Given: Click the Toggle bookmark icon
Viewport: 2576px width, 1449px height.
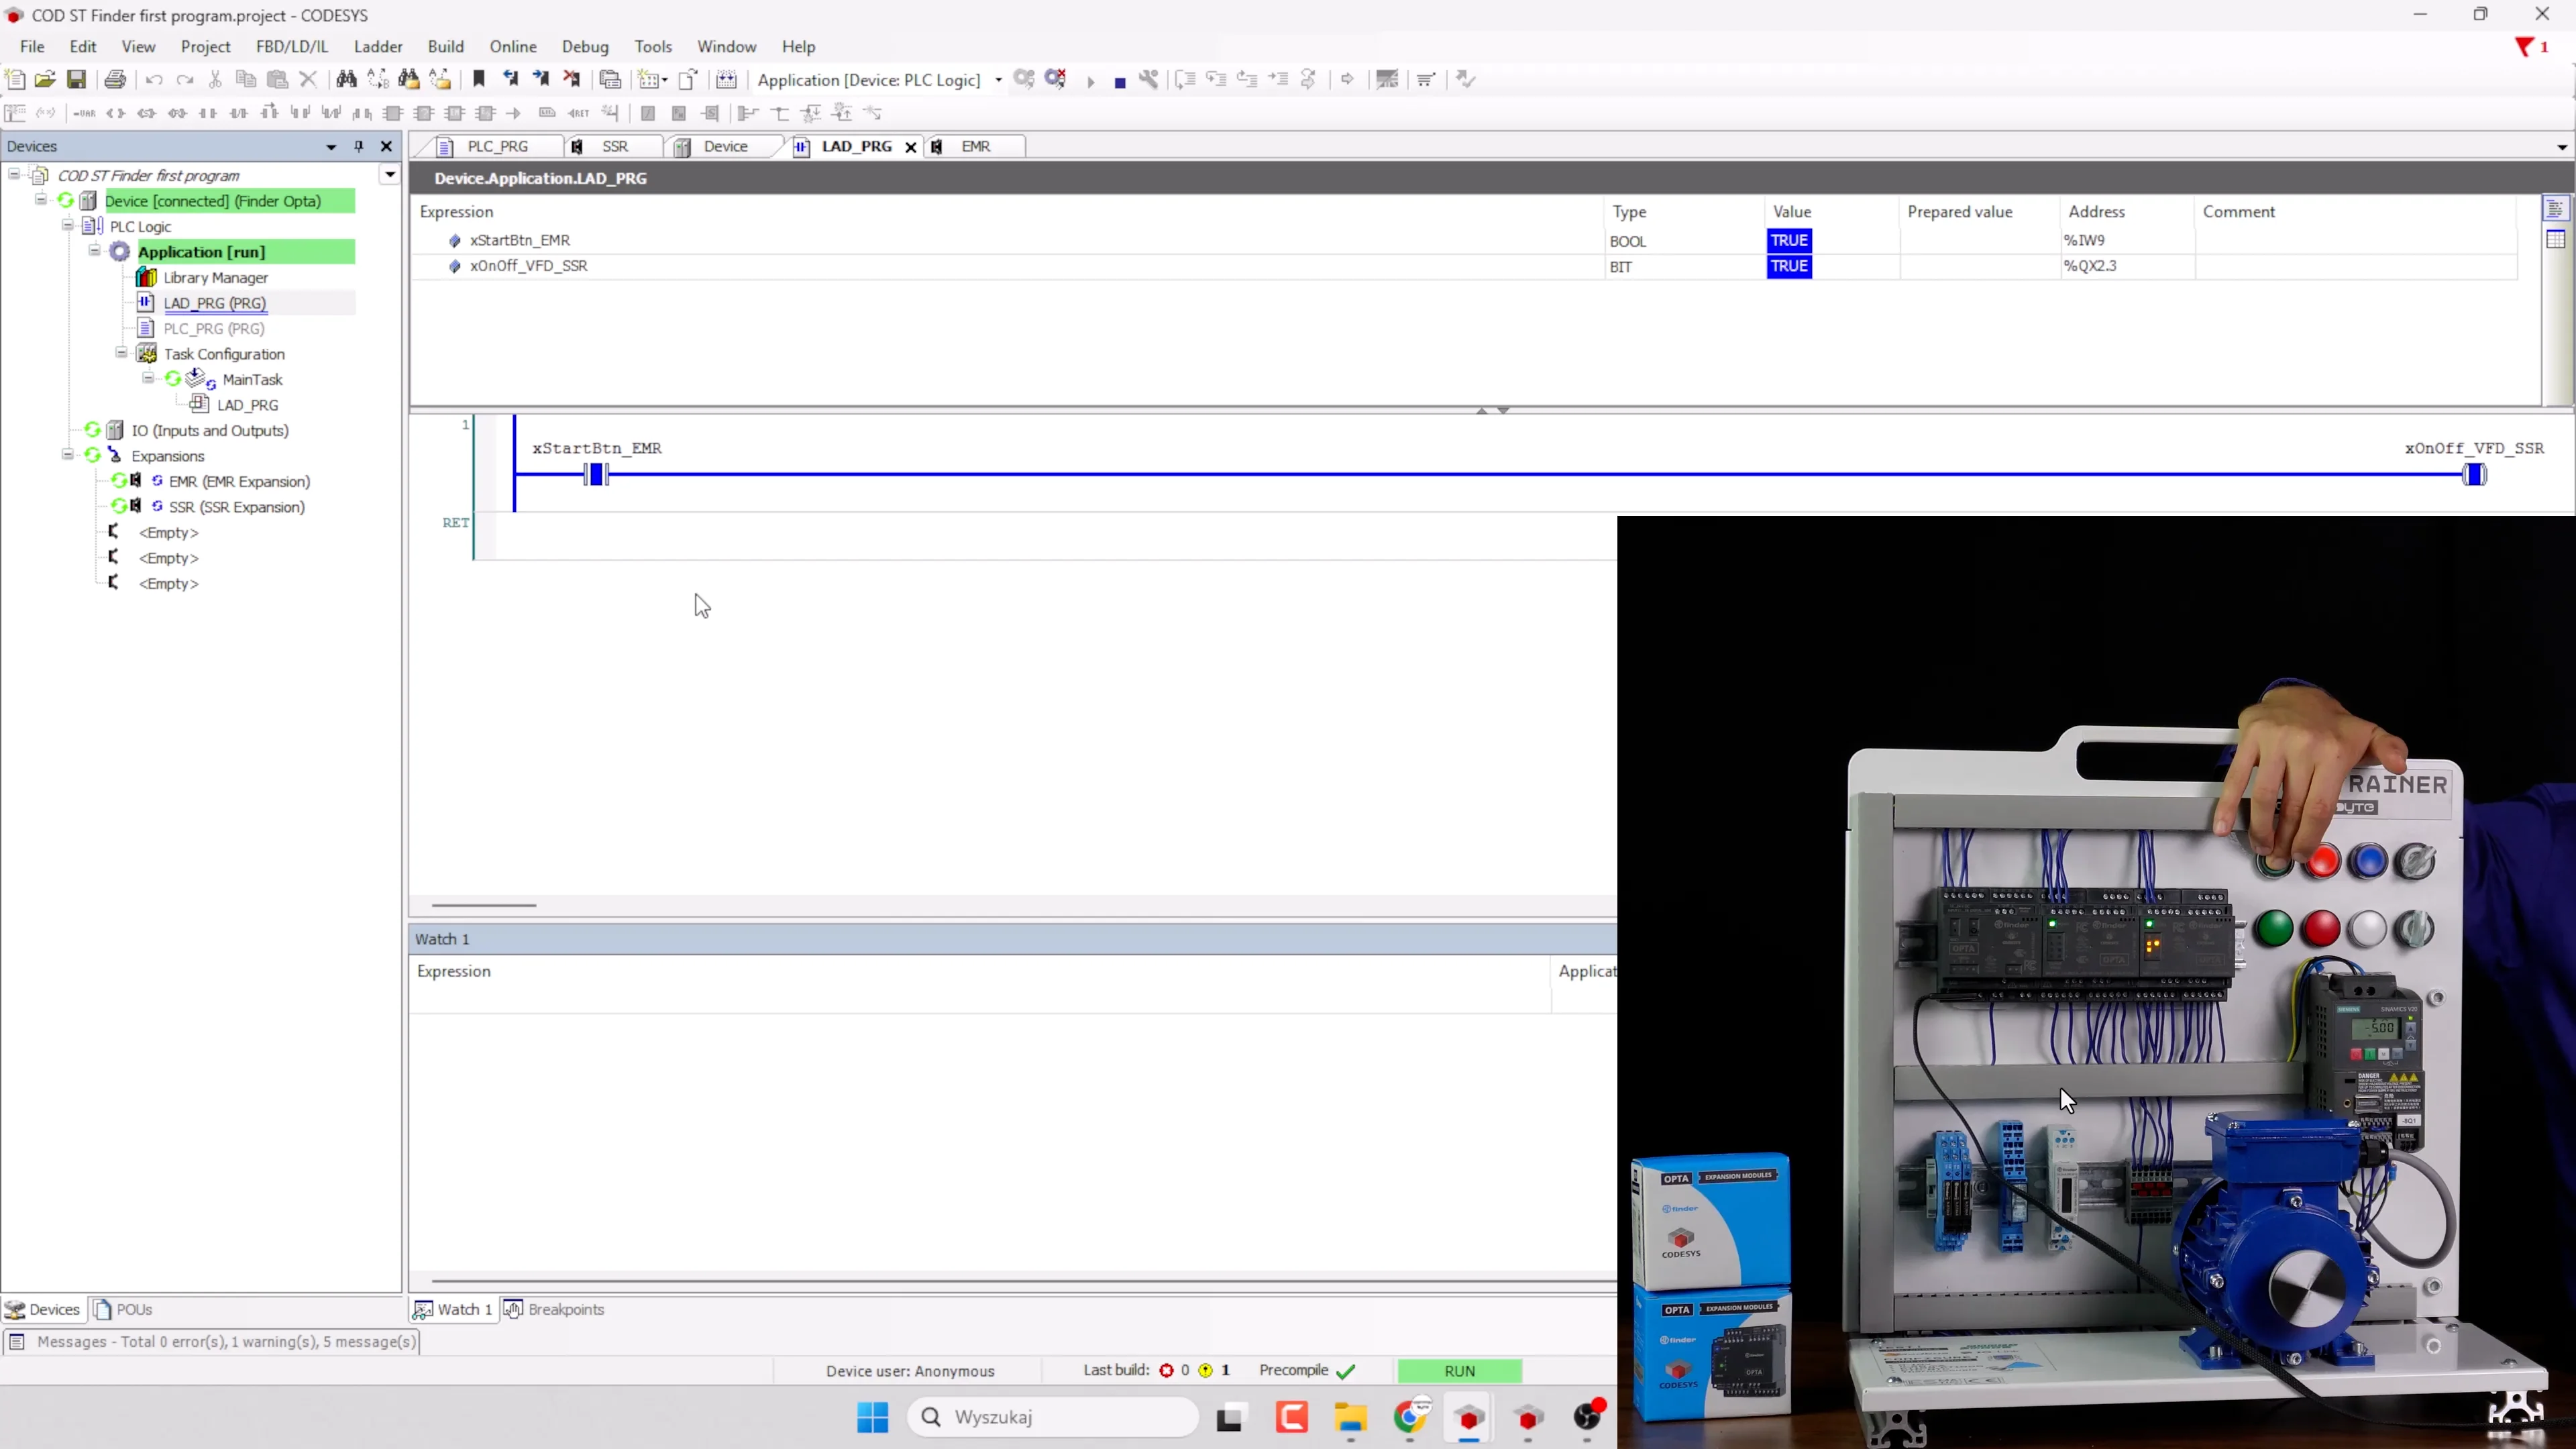Looking at the screenshot, I should [x=479, y=80].
